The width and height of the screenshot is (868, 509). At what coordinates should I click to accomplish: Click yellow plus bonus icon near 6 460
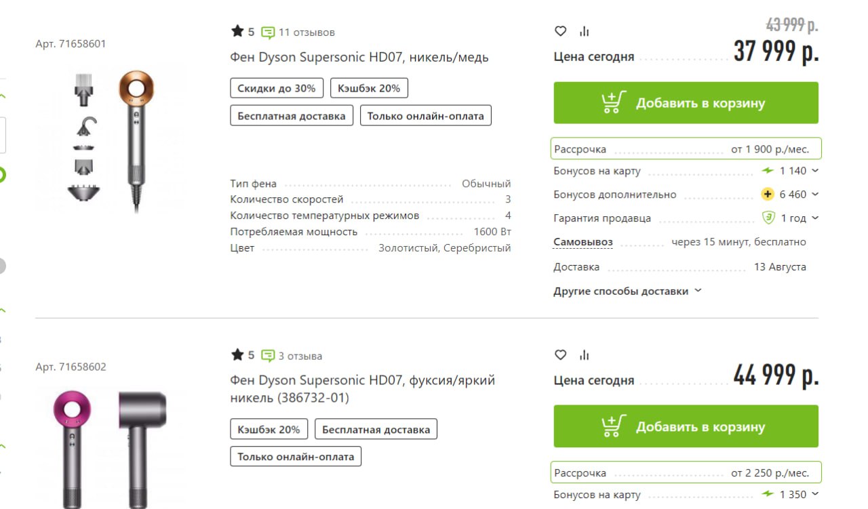pos(767,195)
